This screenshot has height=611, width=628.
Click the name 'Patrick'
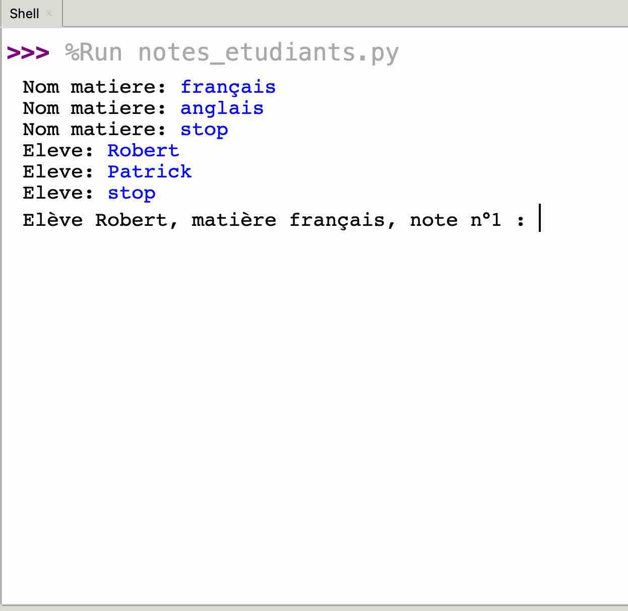[150, 172]
